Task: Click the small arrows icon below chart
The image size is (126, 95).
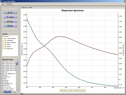Action: [22, 94]
